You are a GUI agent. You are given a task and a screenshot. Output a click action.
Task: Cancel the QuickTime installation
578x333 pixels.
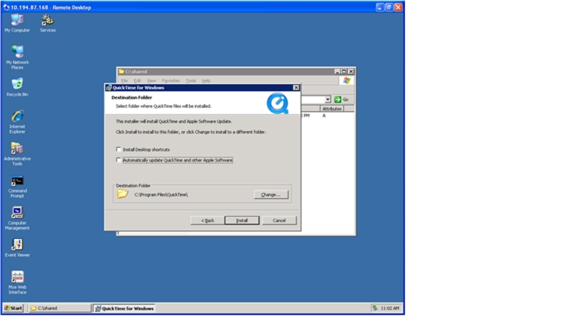(279, 220)
